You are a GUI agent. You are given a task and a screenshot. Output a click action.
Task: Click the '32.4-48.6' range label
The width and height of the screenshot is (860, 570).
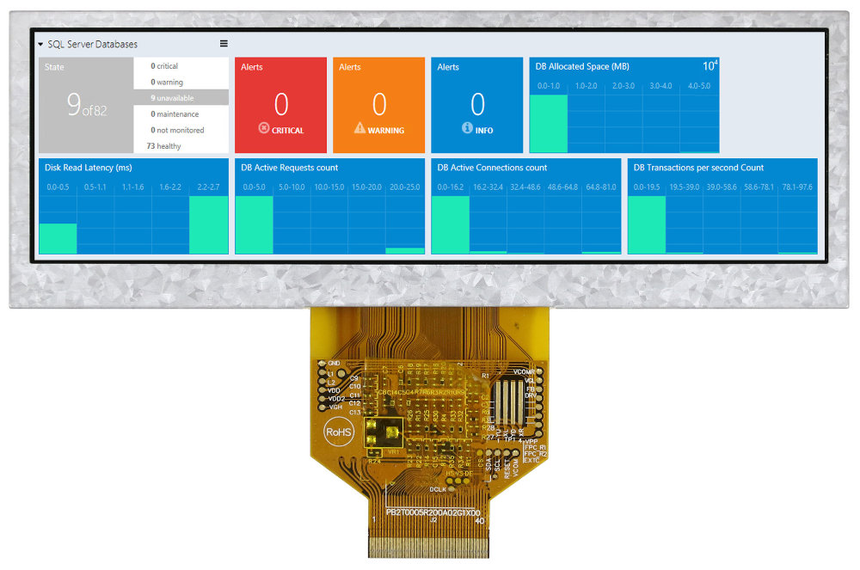tap(525, 187)
